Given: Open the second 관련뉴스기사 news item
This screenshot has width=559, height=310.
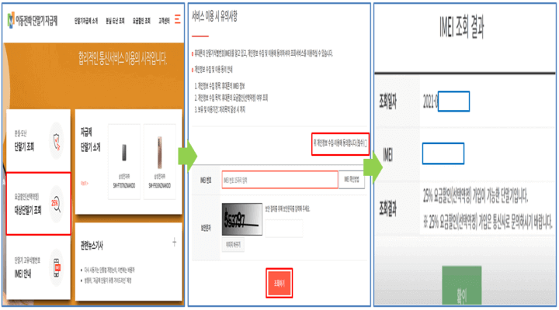Looking at the screenshot, I should [x=108, y=281].
